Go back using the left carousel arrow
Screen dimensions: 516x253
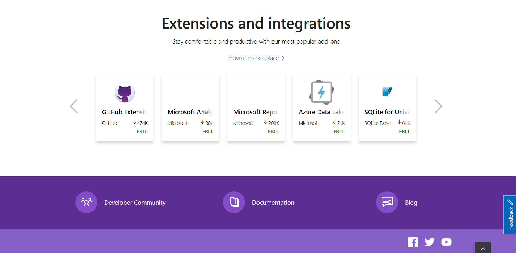tap(74, 106)
